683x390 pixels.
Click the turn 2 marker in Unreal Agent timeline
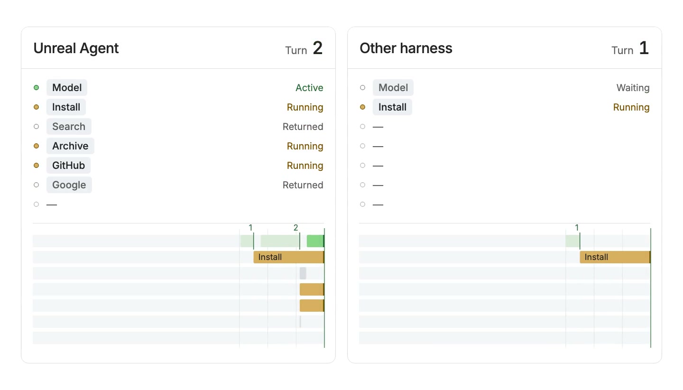coord(296,228)
